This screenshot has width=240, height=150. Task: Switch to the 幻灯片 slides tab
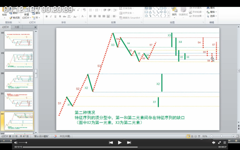(6, 27)
